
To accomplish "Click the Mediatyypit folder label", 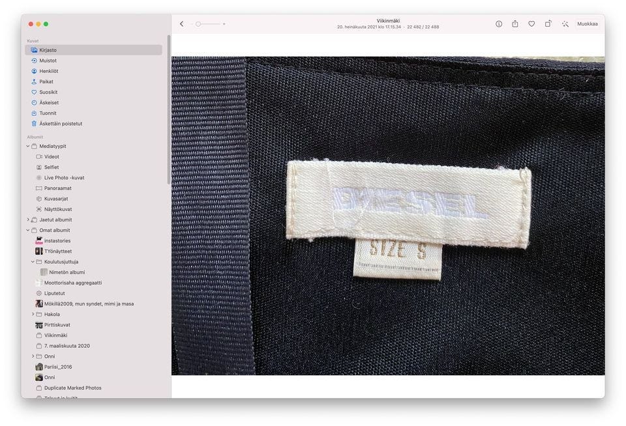I will (x=53, y=147).
